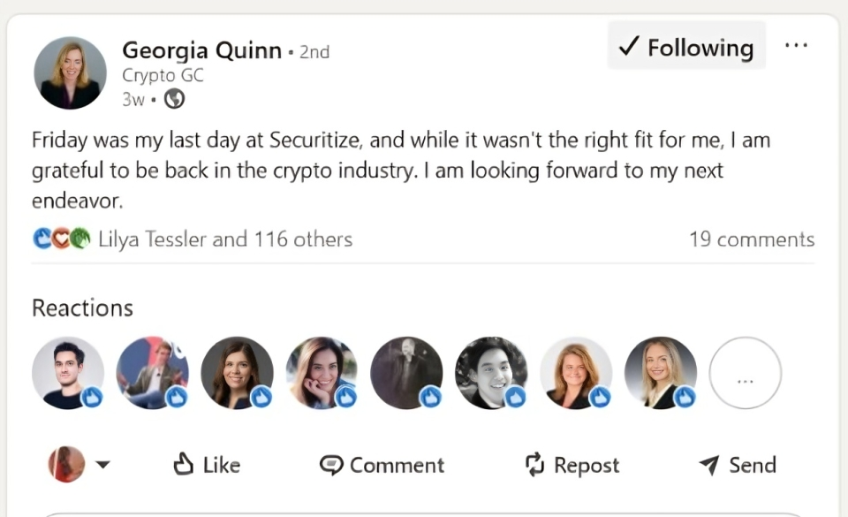Viewport: 848px width, 517px height.
Task: Open Georgia Quinn's profile name link
Action: 201,50
